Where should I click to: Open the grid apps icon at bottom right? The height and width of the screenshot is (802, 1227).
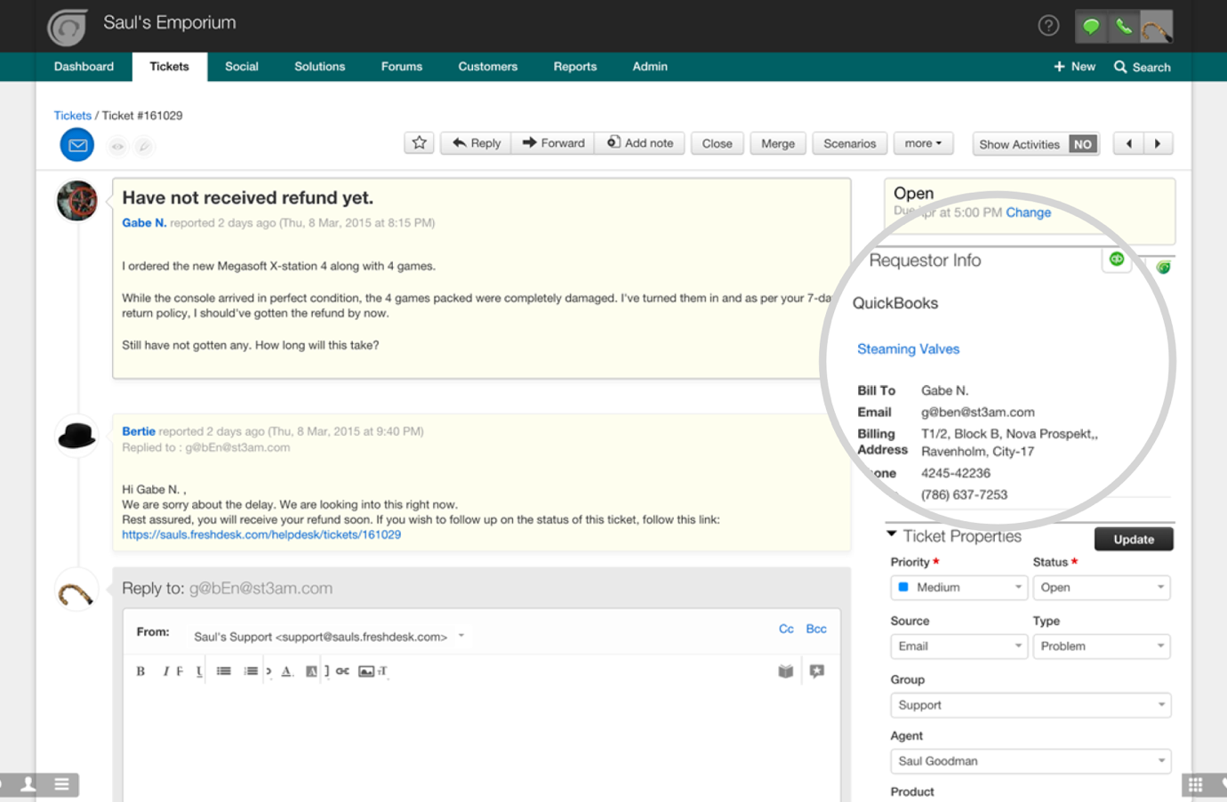pos(1195,784)
